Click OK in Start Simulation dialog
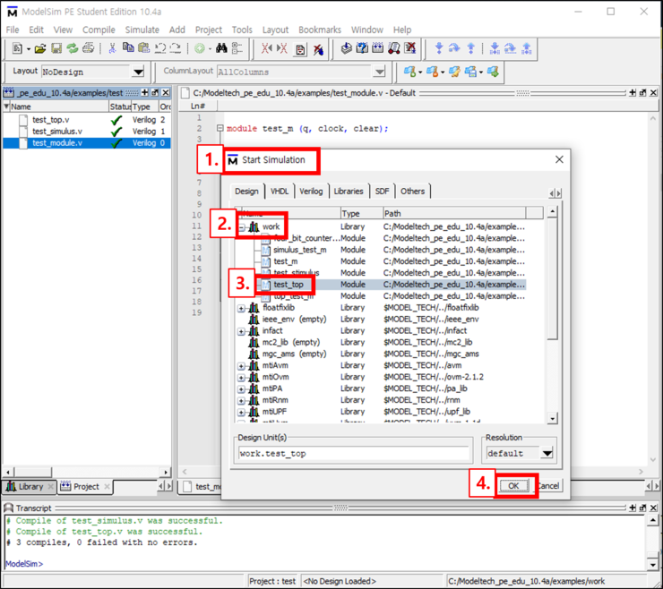 (513, 486)
